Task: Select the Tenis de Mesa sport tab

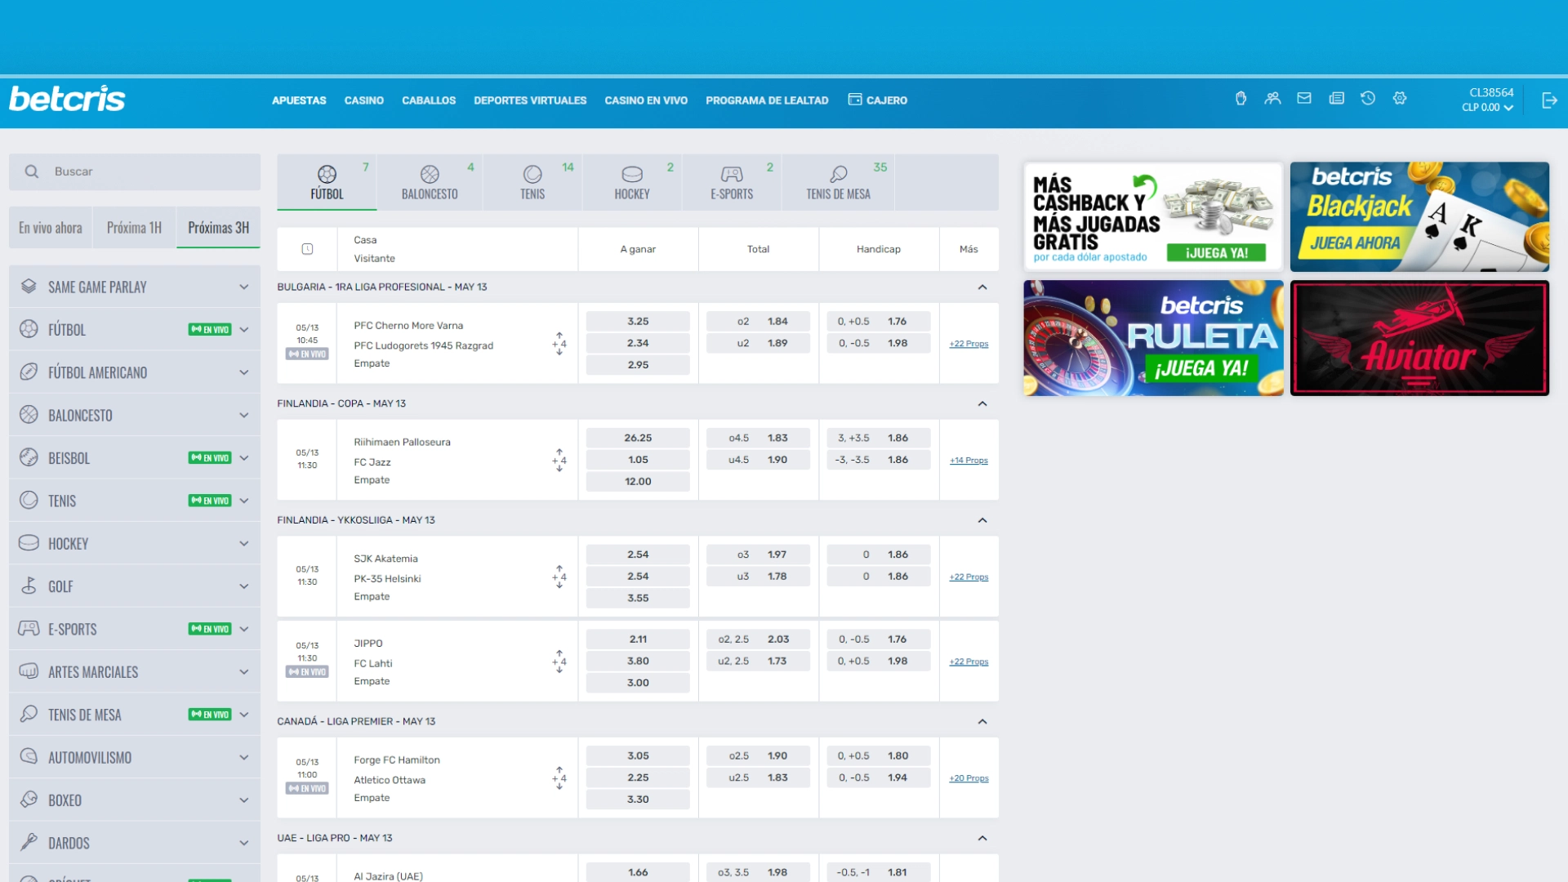Action: pyautogui.click(x=838, y=183)
